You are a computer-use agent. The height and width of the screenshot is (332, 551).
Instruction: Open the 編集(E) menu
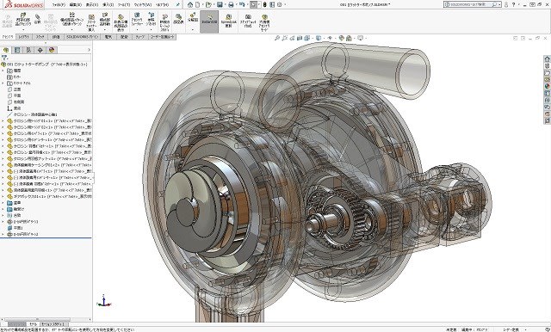(x=75, y=5)
